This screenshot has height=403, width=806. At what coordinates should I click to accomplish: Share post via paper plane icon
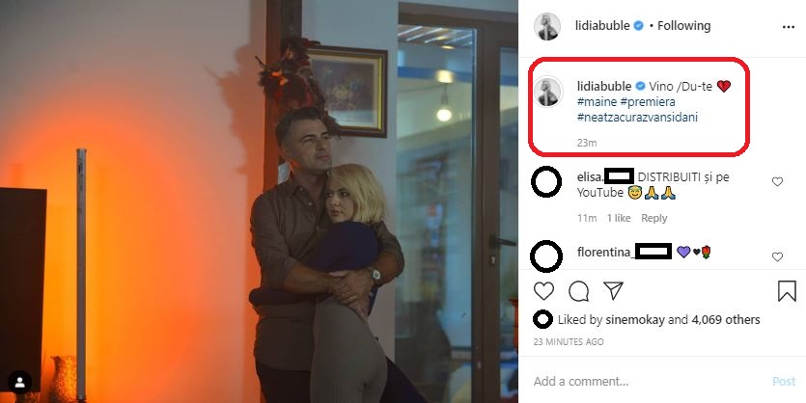(613, 290)
